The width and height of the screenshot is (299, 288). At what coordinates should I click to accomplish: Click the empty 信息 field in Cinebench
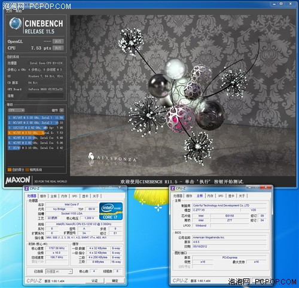coord(45,96)
